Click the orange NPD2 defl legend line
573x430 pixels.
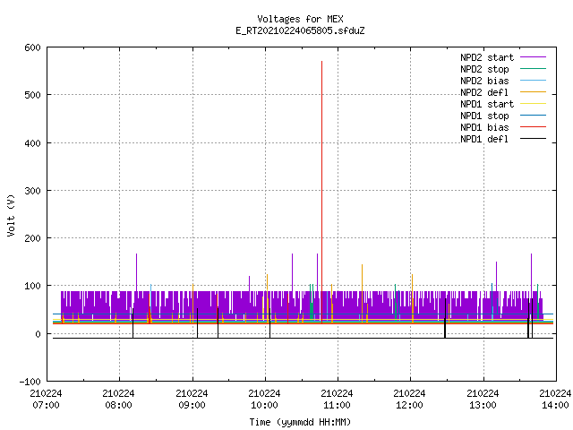click(534, 92)
